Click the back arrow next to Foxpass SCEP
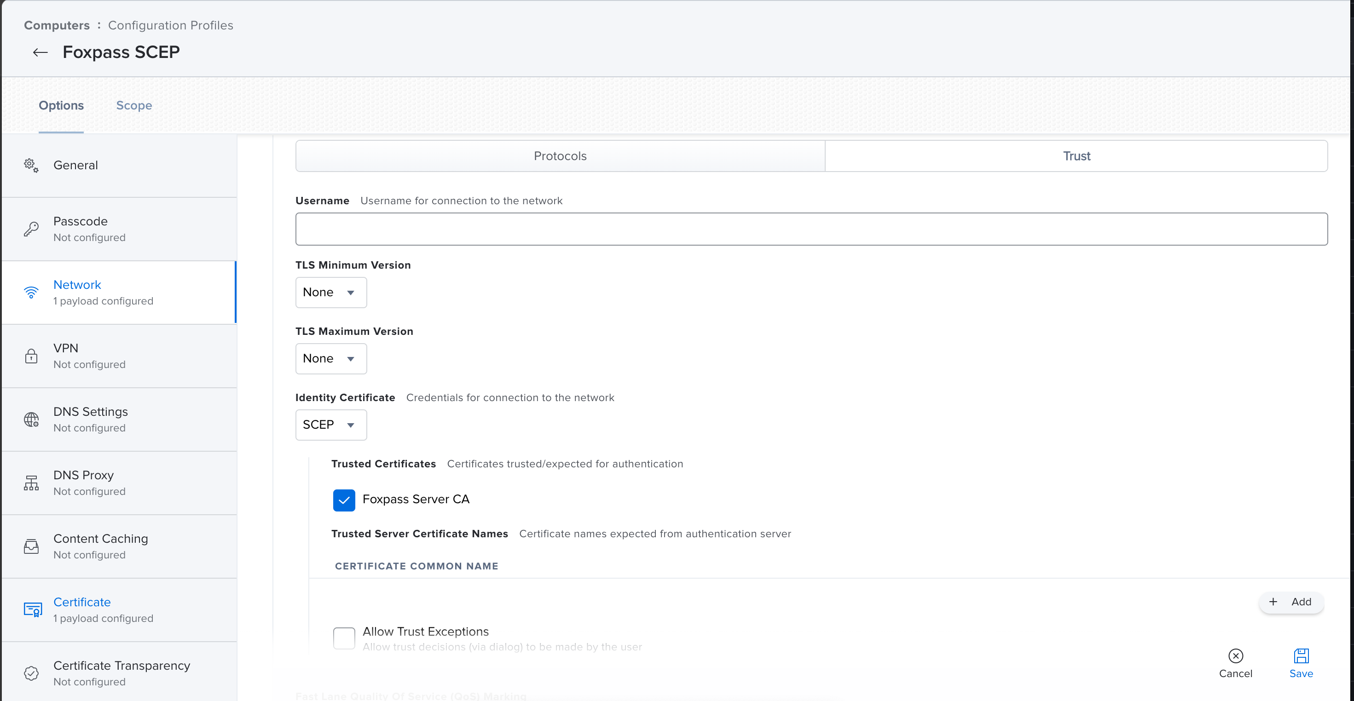This screenshot has height=701, width=1354. pyautogui.click(x=41, y=52)
